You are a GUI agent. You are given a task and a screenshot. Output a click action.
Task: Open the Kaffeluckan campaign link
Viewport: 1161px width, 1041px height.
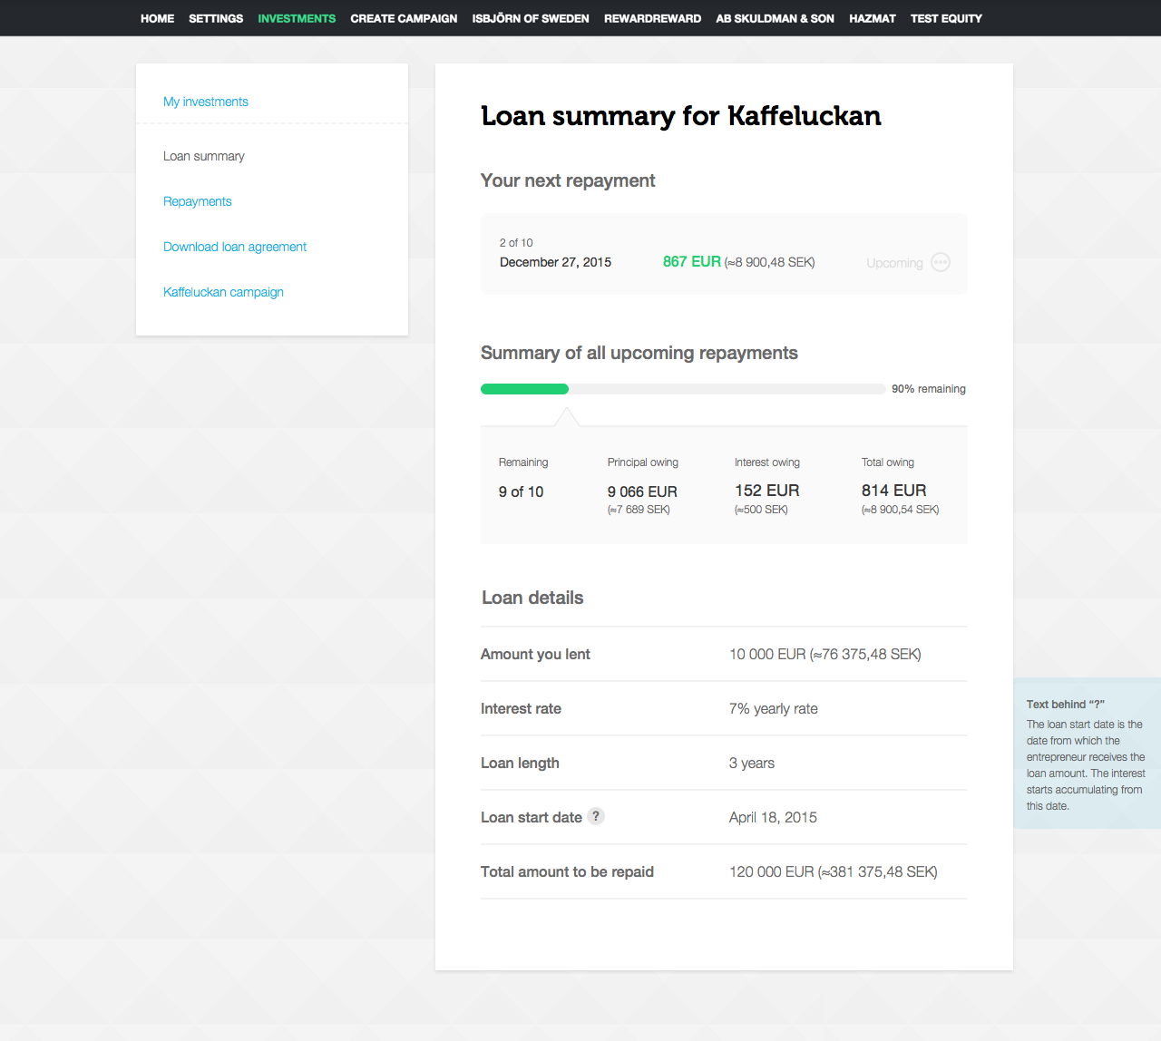223,292
